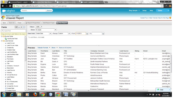Click Add Report Type button
Screen dimensions: 176x100
(x=49, y=23)
